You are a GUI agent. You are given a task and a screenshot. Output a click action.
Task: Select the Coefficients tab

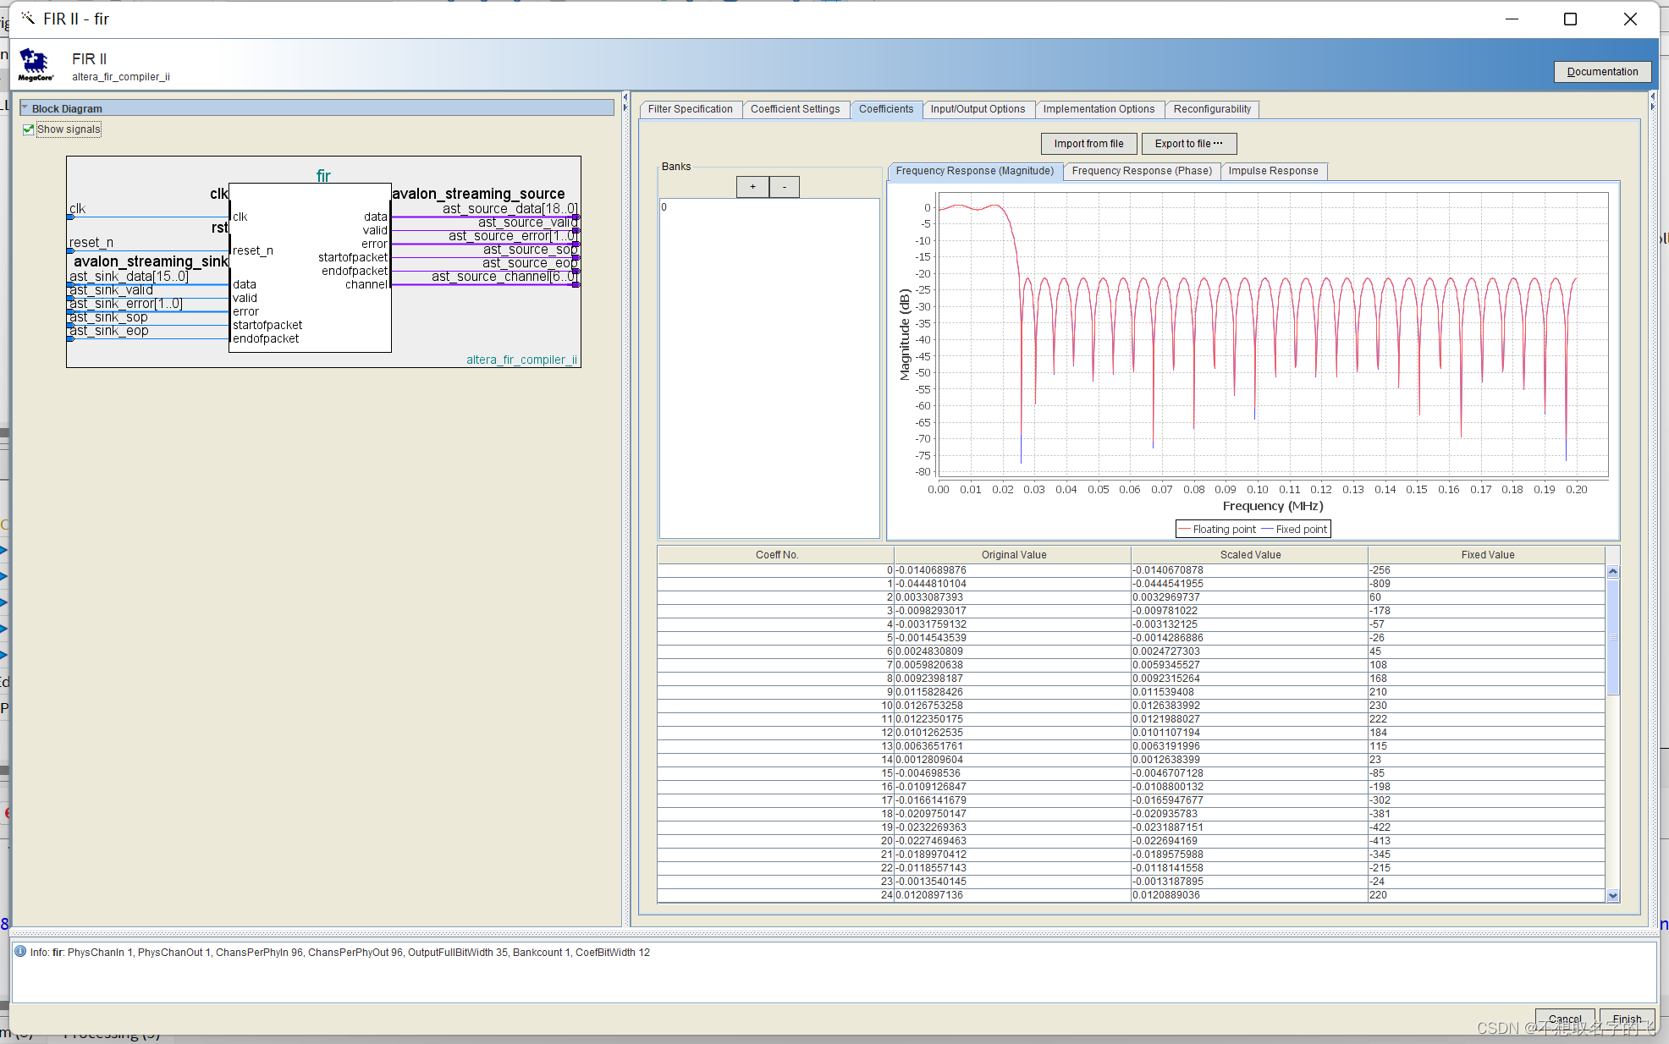885,109
